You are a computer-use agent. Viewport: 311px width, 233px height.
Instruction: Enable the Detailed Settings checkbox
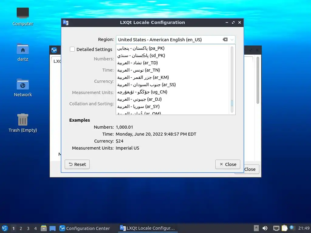point(72,49)
